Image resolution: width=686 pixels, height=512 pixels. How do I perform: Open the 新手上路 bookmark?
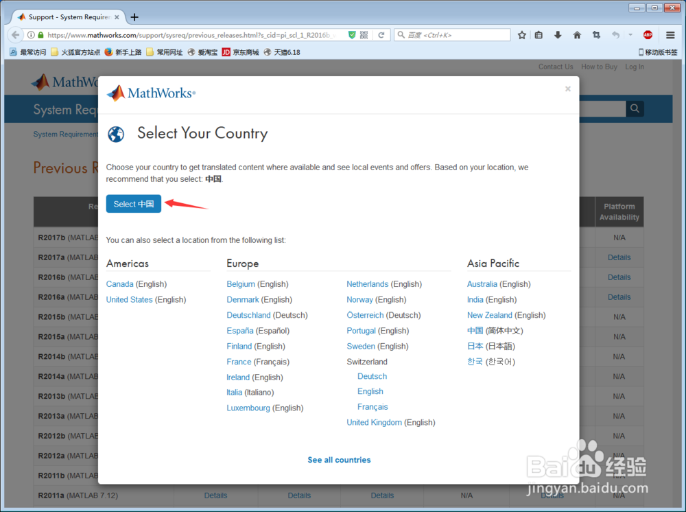(x=123, y=52)
